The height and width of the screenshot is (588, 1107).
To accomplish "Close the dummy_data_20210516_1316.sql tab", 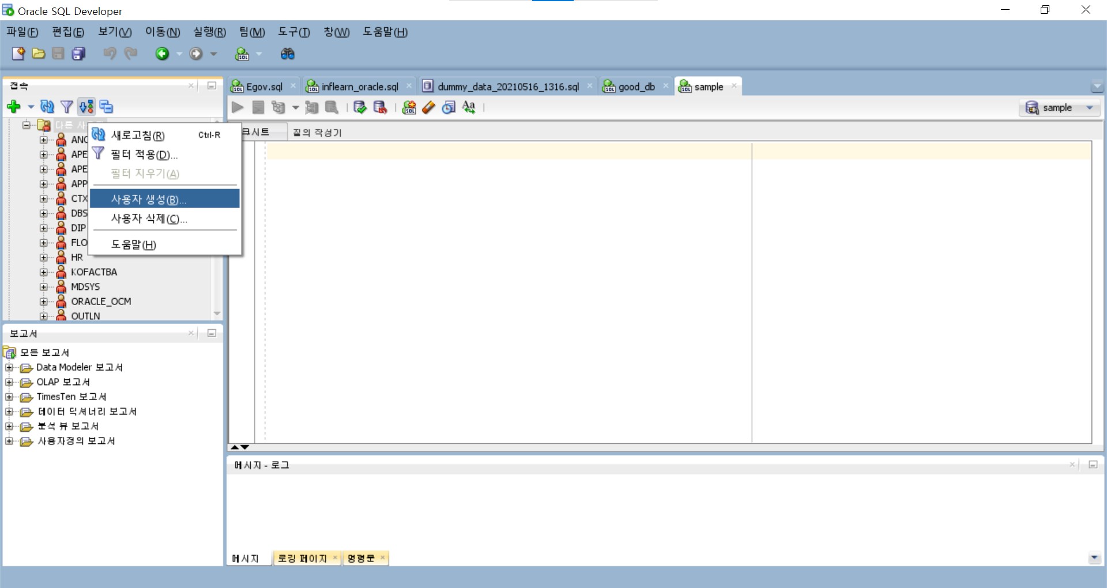I will click(x=590, y=86).
